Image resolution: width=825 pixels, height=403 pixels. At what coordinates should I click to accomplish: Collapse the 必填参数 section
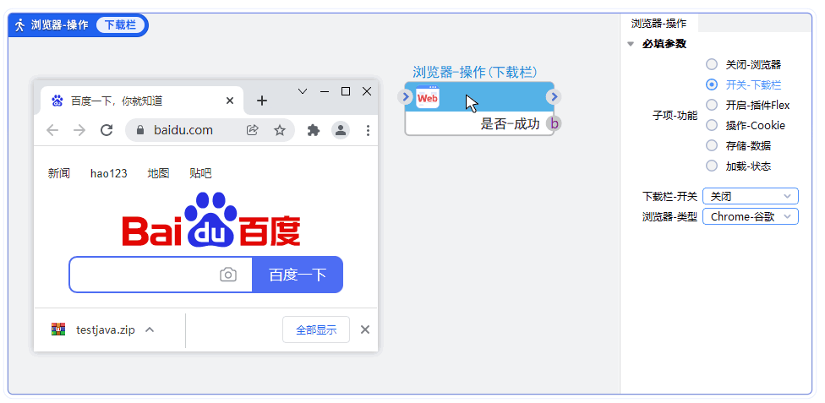coord(631,44)
